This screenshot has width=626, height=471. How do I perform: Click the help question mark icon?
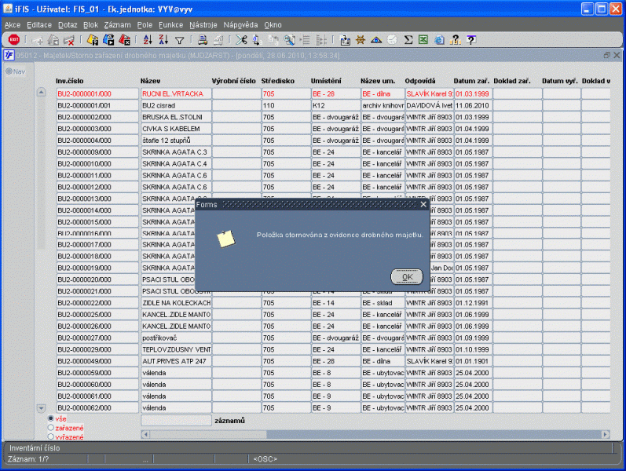point(470,39)
